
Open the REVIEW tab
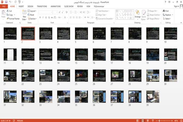[x=80, y=6]
